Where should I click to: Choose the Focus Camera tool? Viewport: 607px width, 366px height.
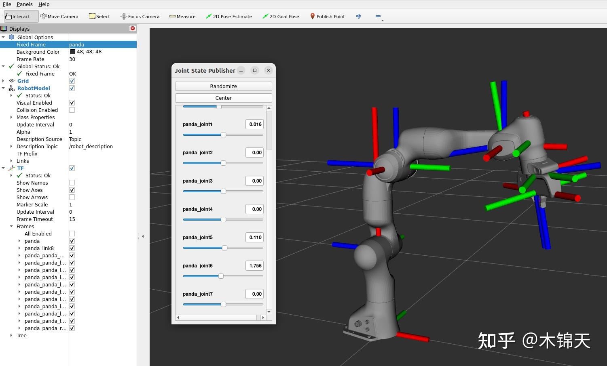[140, 16]
